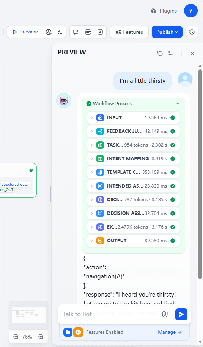Image resolution: width=203 pixels, height=347 pixels.
Task: Expand the DECISION ASS... row
Action: pyautogui.click(x=134, y=213)
